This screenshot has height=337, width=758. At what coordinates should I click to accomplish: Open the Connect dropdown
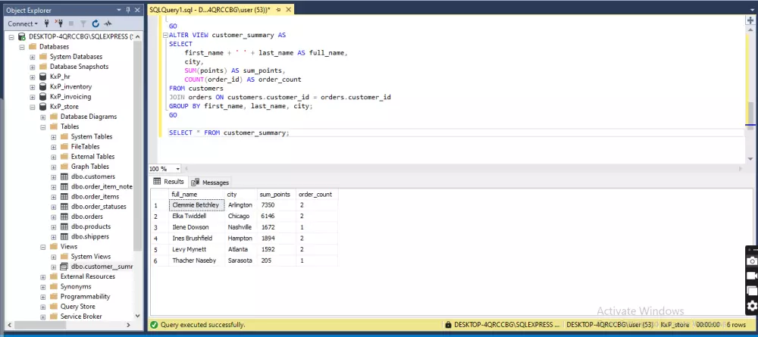pos(23,23)
